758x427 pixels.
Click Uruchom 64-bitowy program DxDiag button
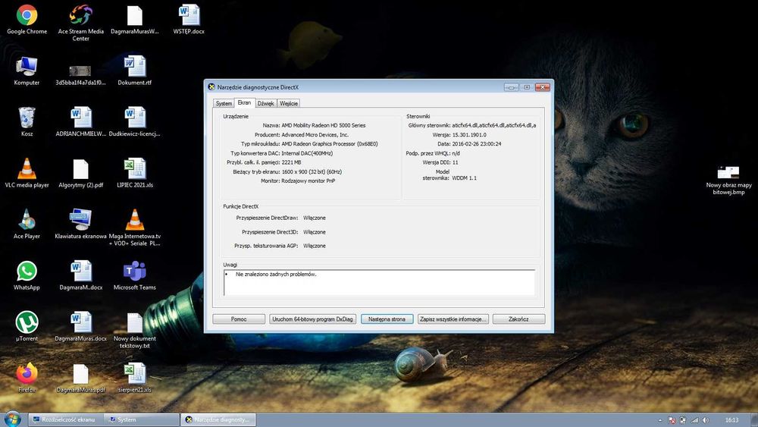coord(312,319)
